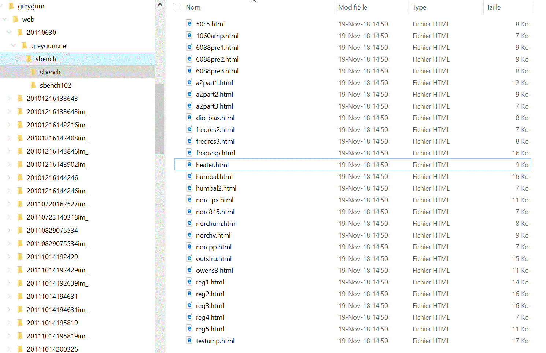Select the 20101216143902im_ folder
The height and width of the screenshot is (353, 546).
[58, 164]
